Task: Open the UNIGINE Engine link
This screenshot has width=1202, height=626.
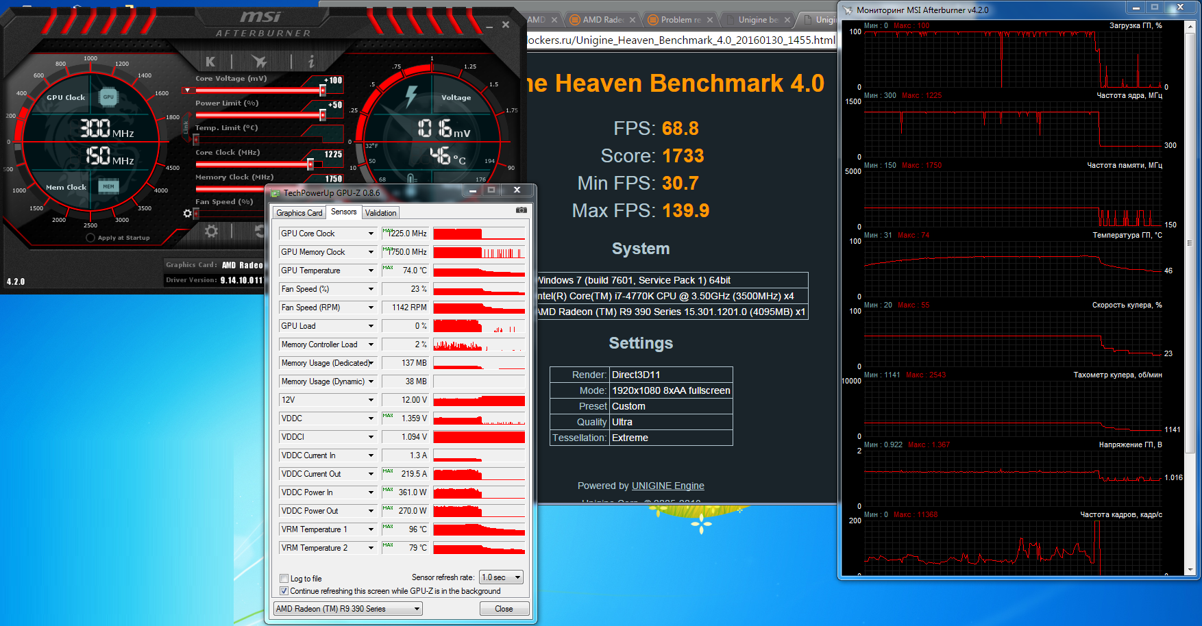Action: pyautogui.click(x=668, y=486)
